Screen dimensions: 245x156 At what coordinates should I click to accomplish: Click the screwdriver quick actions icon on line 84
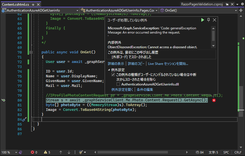[x=24, y=119]
